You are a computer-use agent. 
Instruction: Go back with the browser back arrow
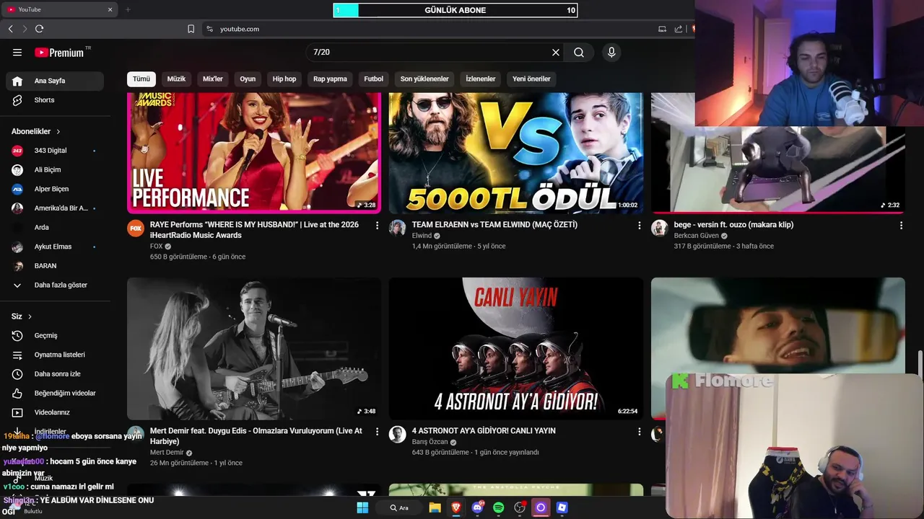tap(10, 29)
